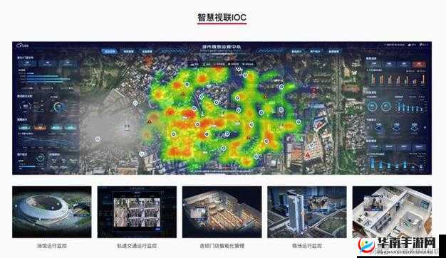The height and width of the screenshot is (258, 446).
Task: Click the red highlighted button in dashboard right panel
Action: [x=419, y=64]
